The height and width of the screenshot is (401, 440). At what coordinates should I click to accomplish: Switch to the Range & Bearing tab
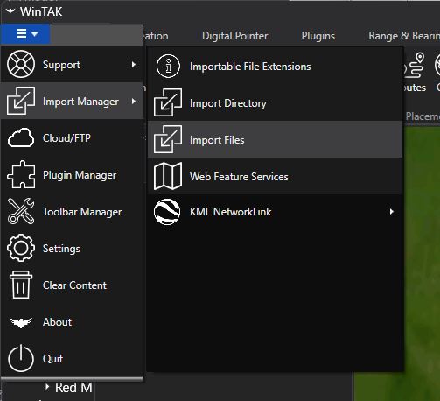tap(404, 36)
